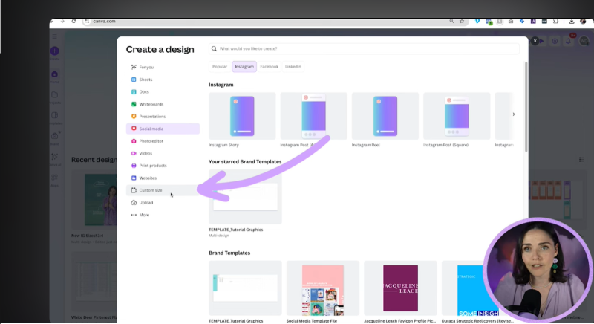The width and height of the screenshot is (594, 324).
Task: Open the browser downloads icon
Action: (x=572, y=22)
